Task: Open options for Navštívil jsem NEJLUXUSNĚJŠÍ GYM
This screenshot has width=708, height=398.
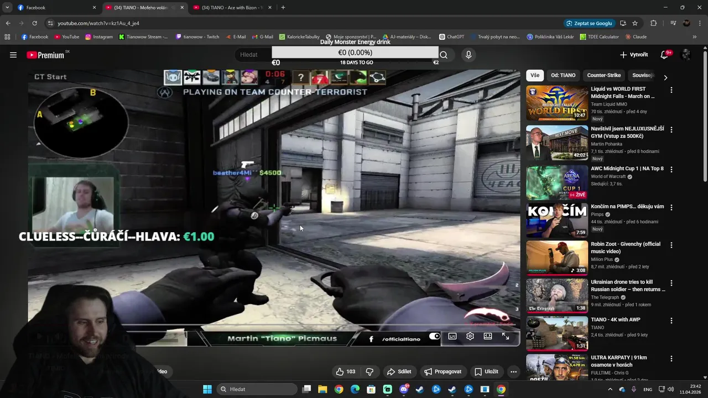Action: pyautogui.click(x=671, y=129)
